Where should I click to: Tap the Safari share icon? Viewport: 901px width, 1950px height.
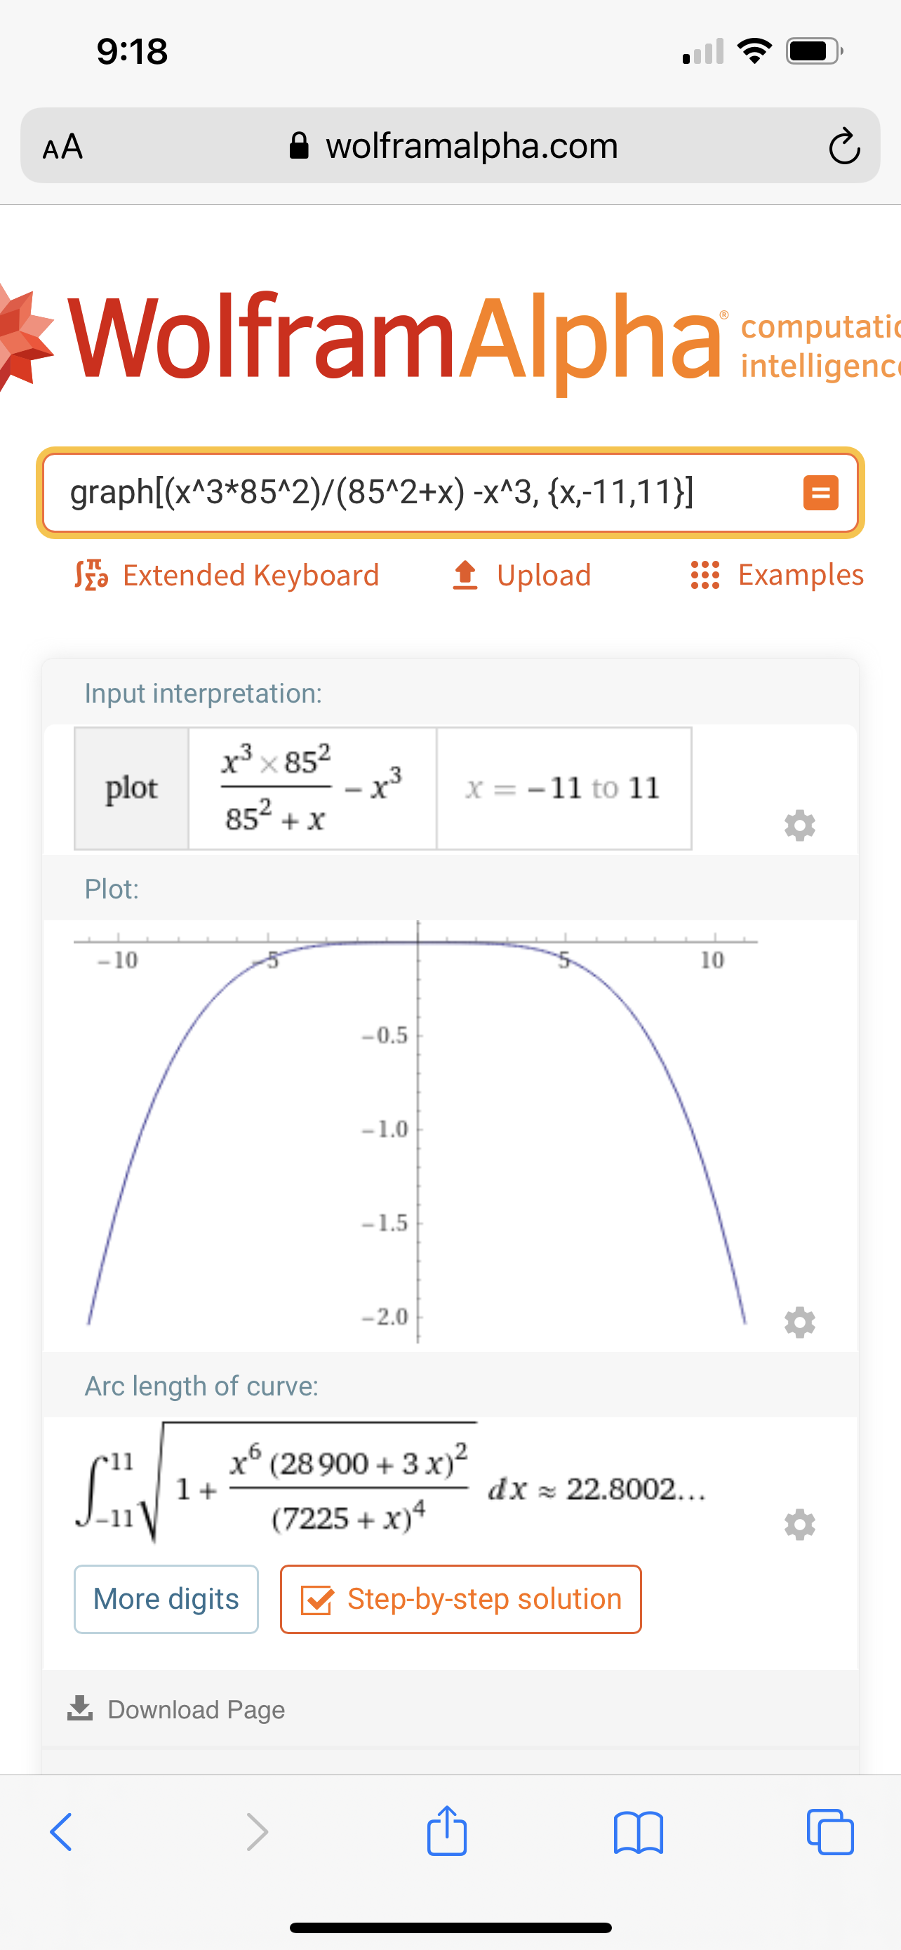click(447, 1832)
